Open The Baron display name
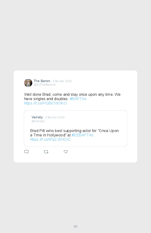 pos(42,81)
